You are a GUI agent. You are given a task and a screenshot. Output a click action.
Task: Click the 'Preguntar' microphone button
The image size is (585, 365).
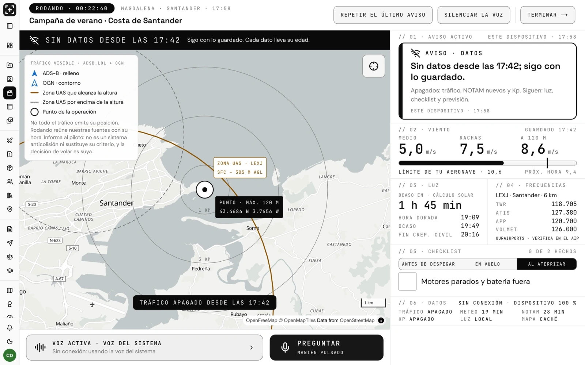click(x=327, y=347)
